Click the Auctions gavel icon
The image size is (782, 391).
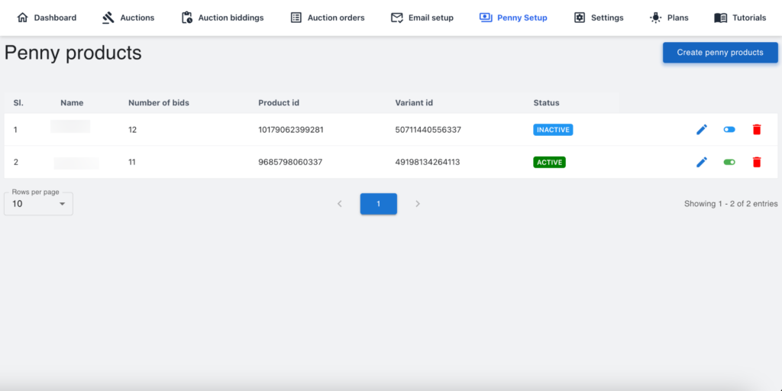tap(108, 18)
